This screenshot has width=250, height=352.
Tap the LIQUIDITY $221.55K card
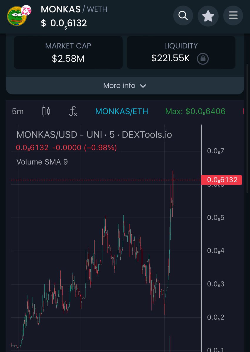[x=181, y=53]
